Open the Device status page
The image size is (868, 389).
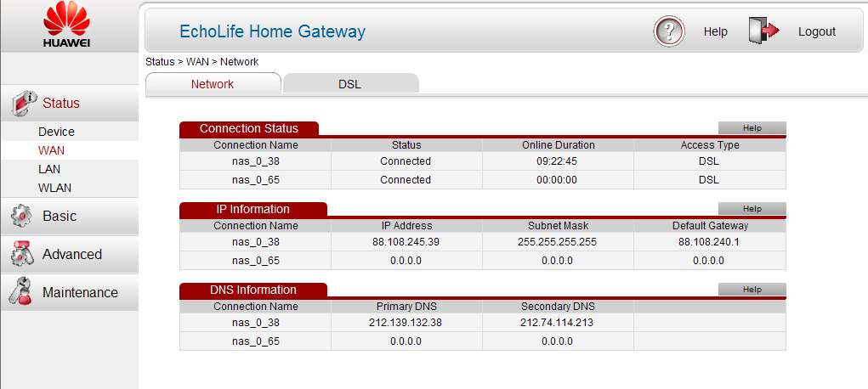[x=56, y=132]
